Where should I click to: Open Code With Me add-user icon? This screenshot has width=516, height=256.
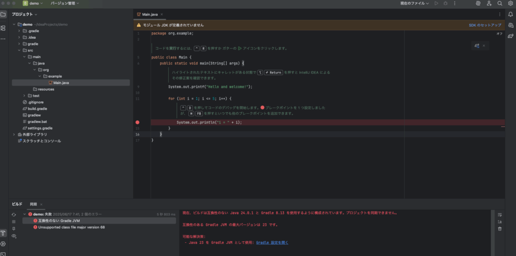(x=489, y=4)
